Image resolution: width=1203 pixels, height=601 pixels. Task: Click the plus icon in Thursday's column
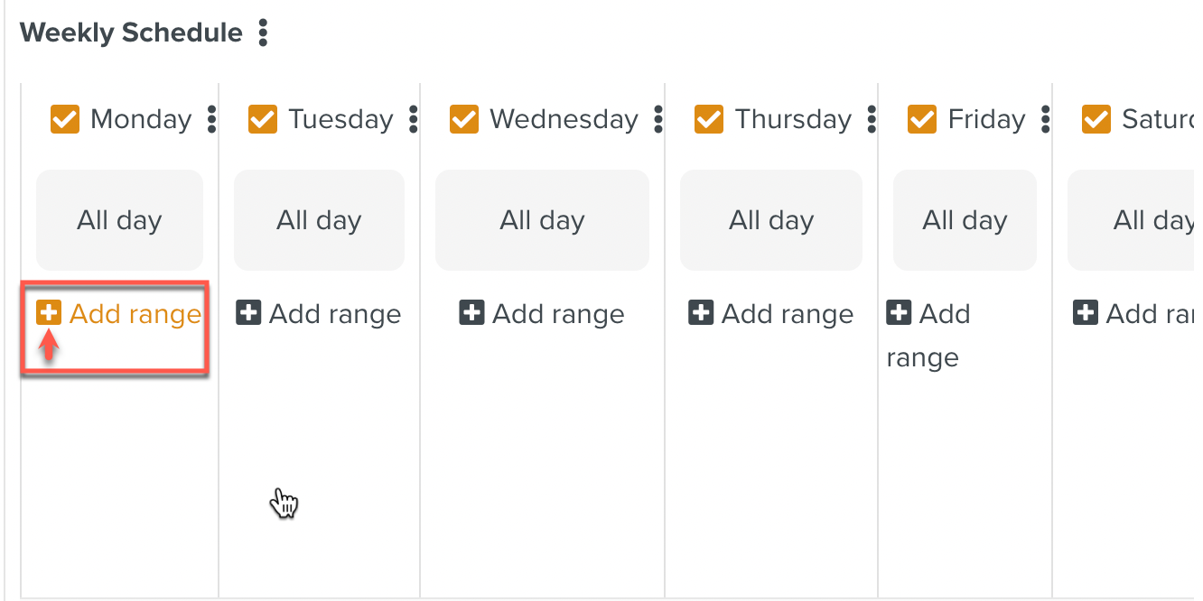[x=701, y=313]
